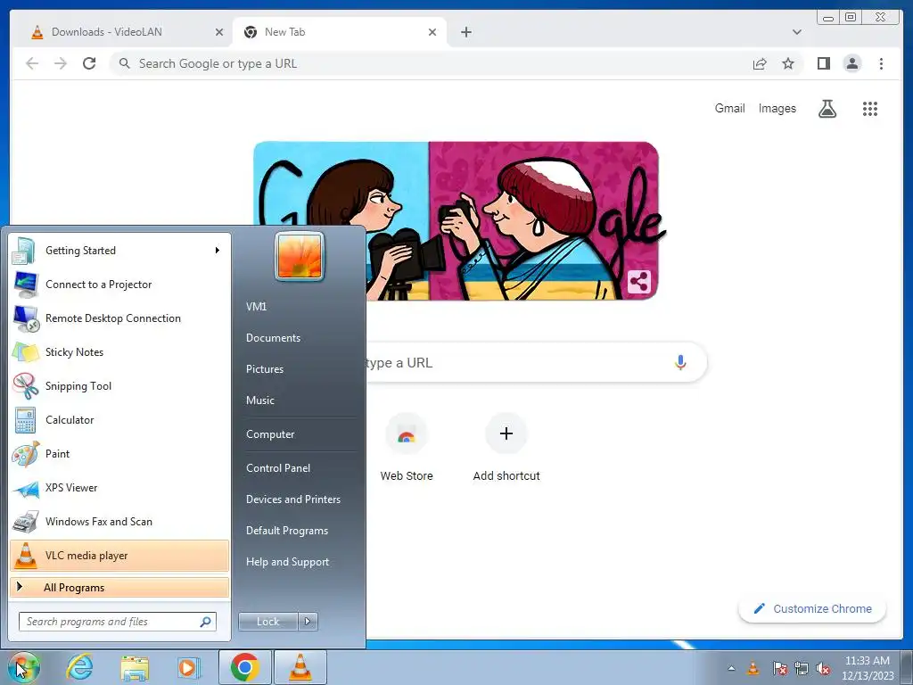Open Google apps grid

click(x=870, y=108)
